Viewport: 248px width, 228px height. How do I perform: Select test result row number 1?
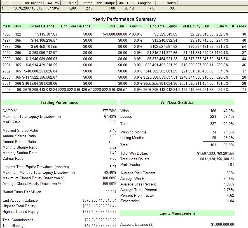3,8
